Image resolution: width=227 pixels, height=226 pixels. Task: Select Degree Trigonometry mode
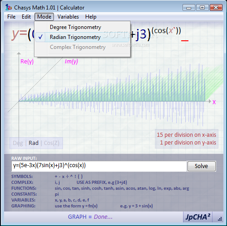pos(82,27)
